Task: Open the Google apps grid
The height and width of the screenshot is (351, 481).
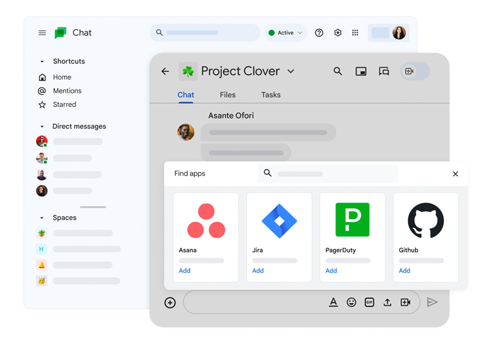Action: [355, 33]
